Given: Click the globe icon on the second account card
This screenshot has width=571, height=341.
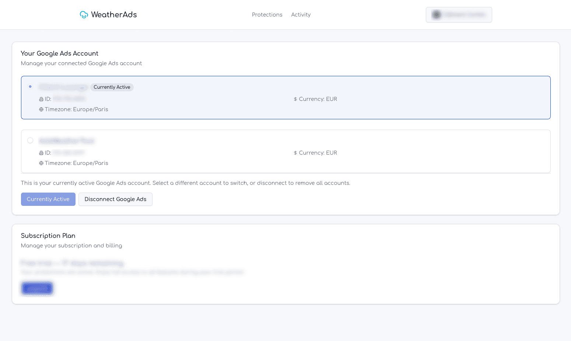Looking at the screenshot, I should [41, 163].
